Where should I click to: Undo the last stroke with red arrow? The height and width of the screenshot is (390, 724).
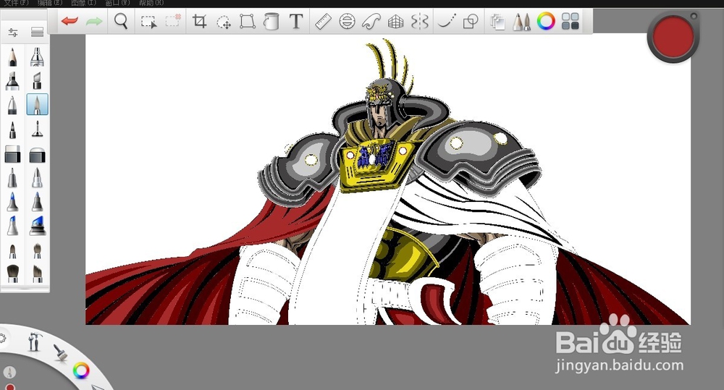(x=70, y=21)
